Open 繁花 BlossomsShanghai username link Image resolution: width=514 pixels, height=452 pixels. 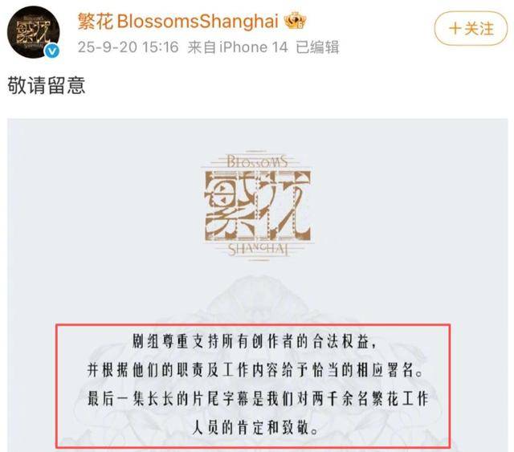178,22
